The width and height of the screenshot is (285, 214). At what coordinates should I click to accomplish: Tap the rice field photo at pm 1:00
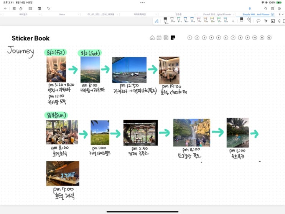(x=100, y=133)
